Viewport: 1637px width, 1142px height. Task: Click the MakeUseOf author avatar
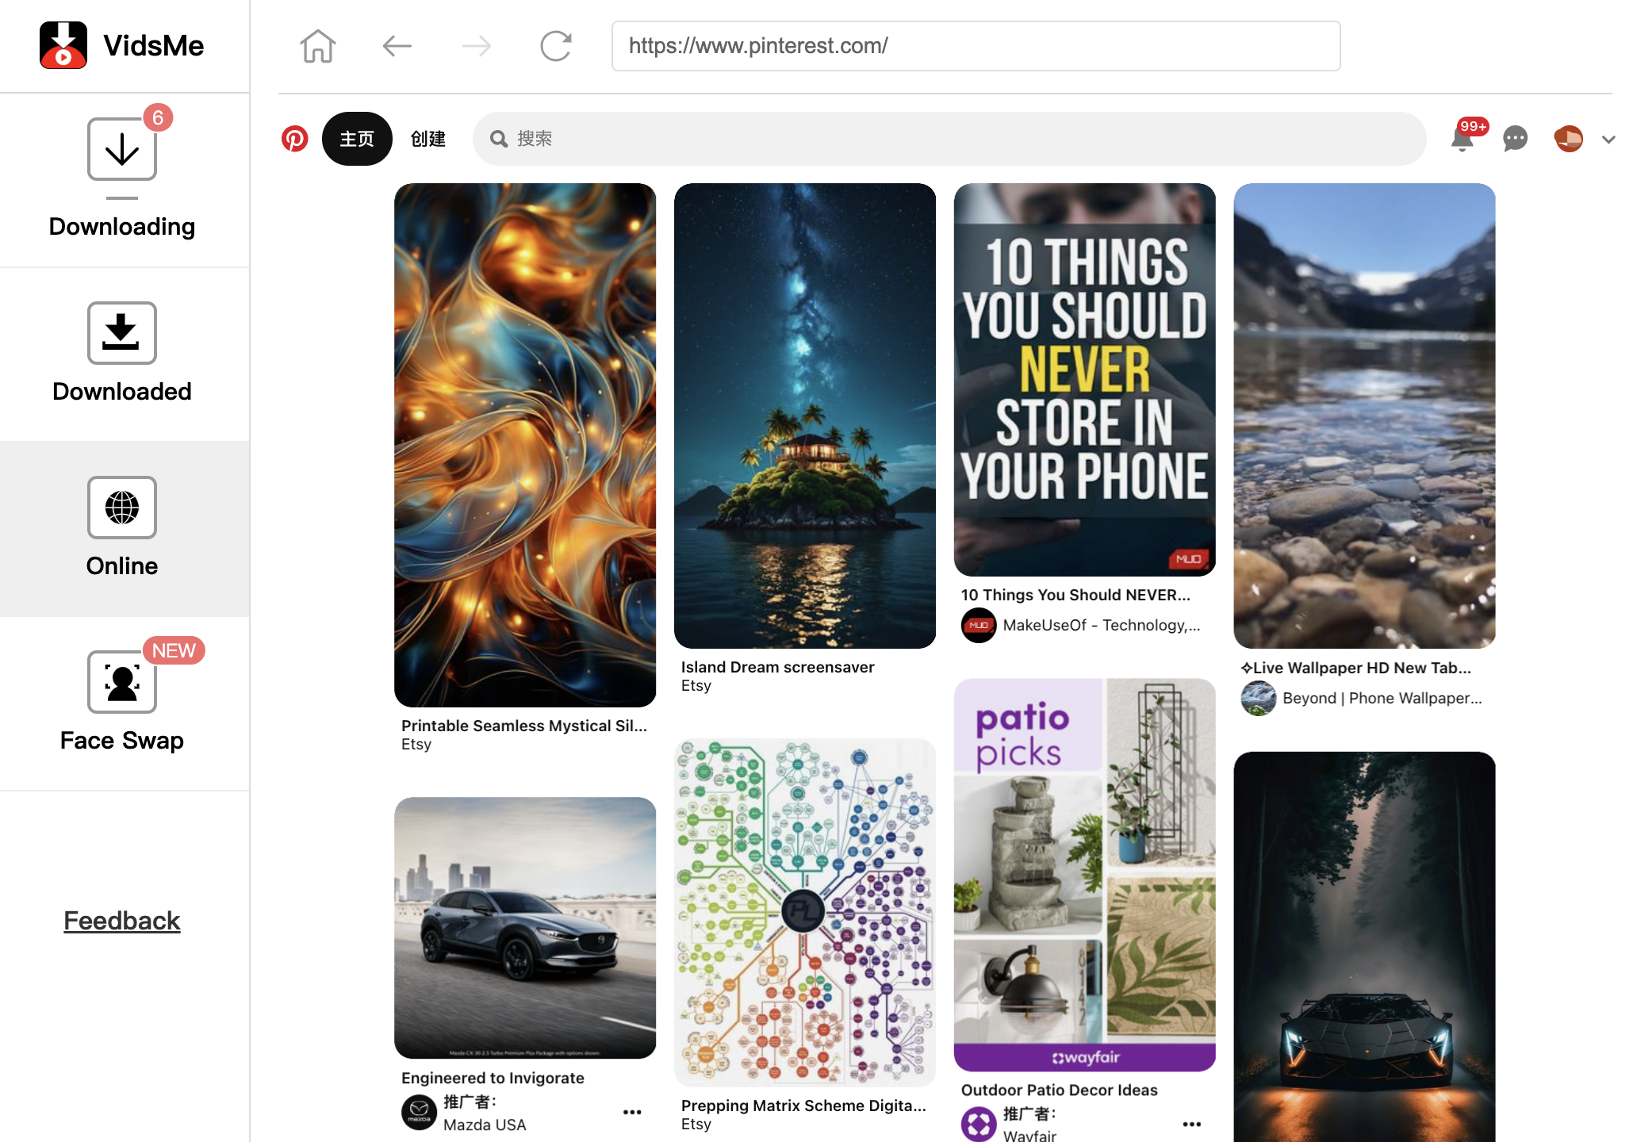coord(979,625)
